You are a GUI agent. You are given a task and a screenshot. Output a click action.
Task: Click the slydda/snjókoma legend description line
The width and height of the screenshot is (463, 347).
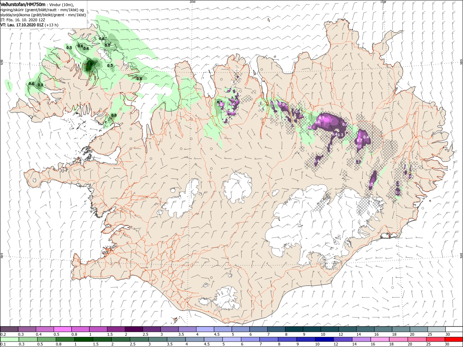[43, 15]
